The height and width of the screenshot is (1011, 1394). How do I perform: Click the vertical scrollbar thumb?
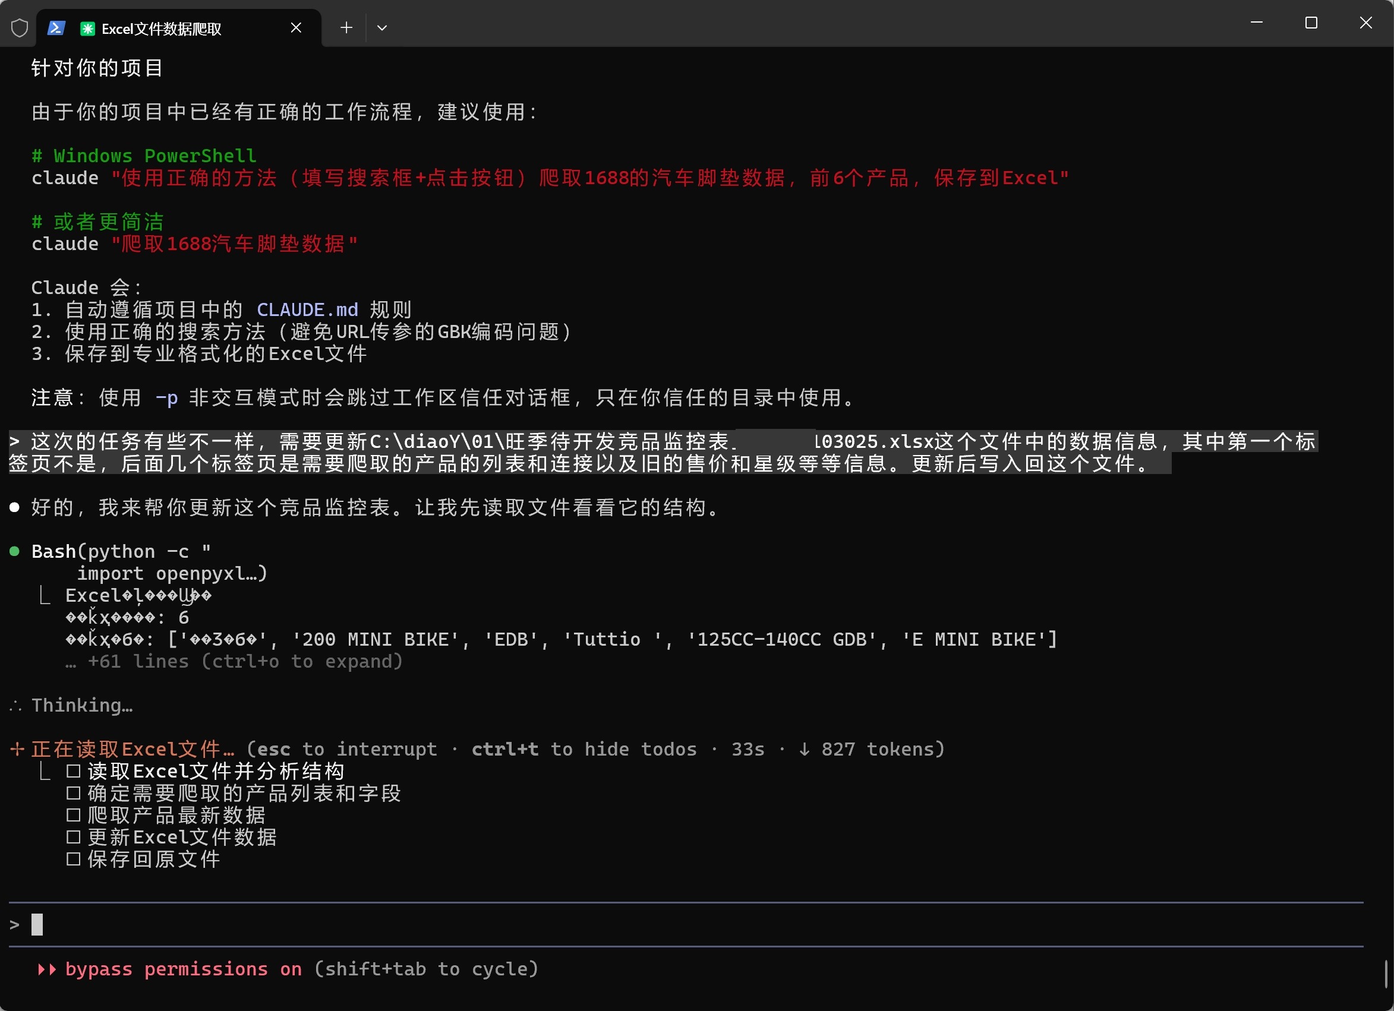coord(1386,974)
